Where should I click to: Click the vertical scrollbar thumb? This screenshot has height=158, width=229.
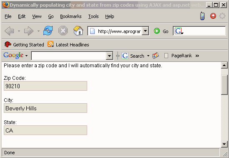(x=224, y=85)
